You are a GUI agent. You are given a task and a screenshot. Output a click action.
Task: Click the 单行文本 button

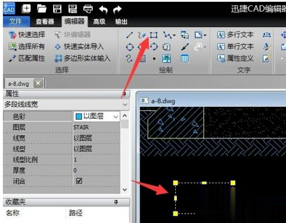(x=235, y=47)
